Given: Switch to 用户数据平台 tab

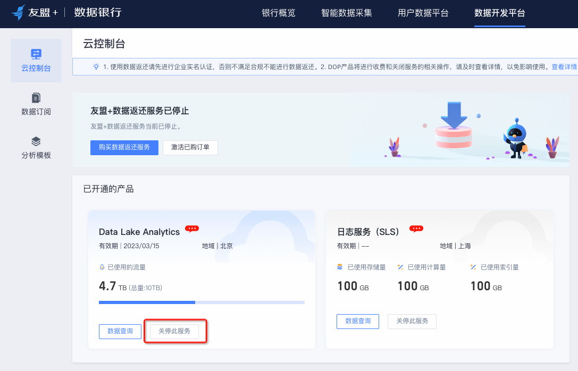Looking at the screenshot, I should [423, 13].
